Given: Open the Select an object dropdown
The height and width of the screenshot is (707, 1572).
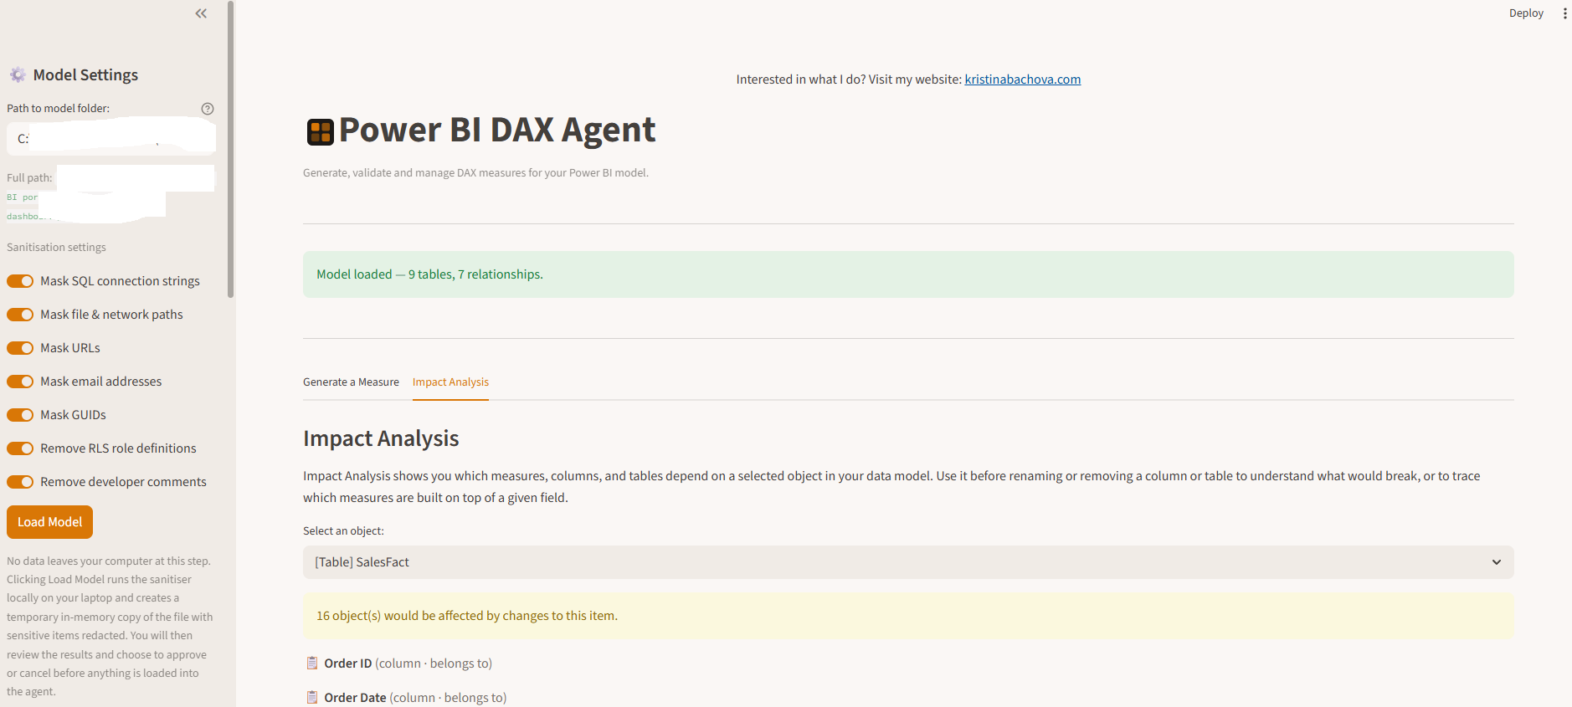Looking at the screenshot, I should [x=908, y=562].
